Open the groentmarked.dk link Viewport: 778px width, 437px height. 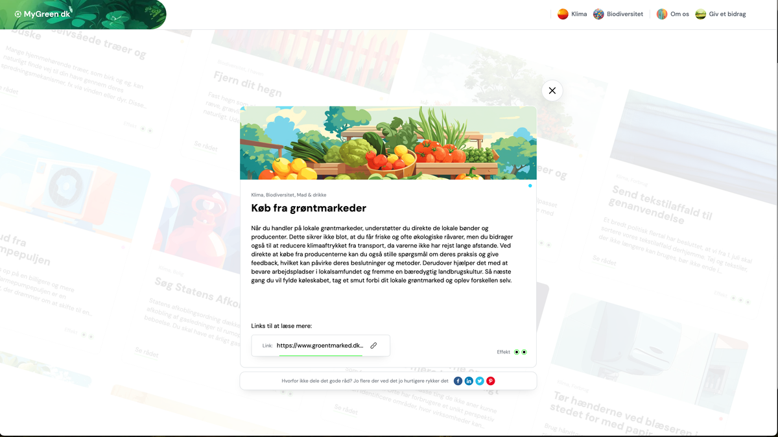pos(320,346)
